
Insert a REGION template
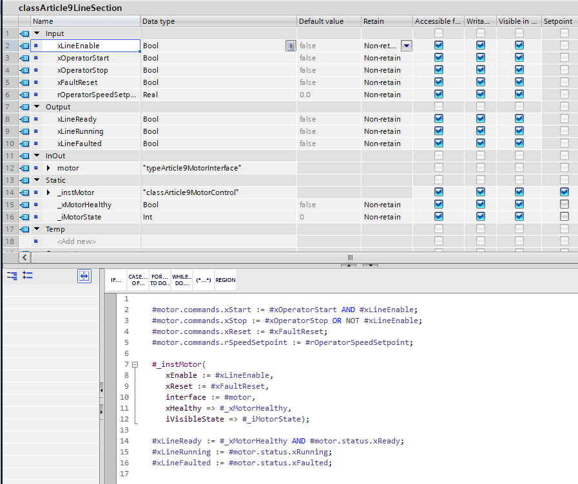(226, 280)
